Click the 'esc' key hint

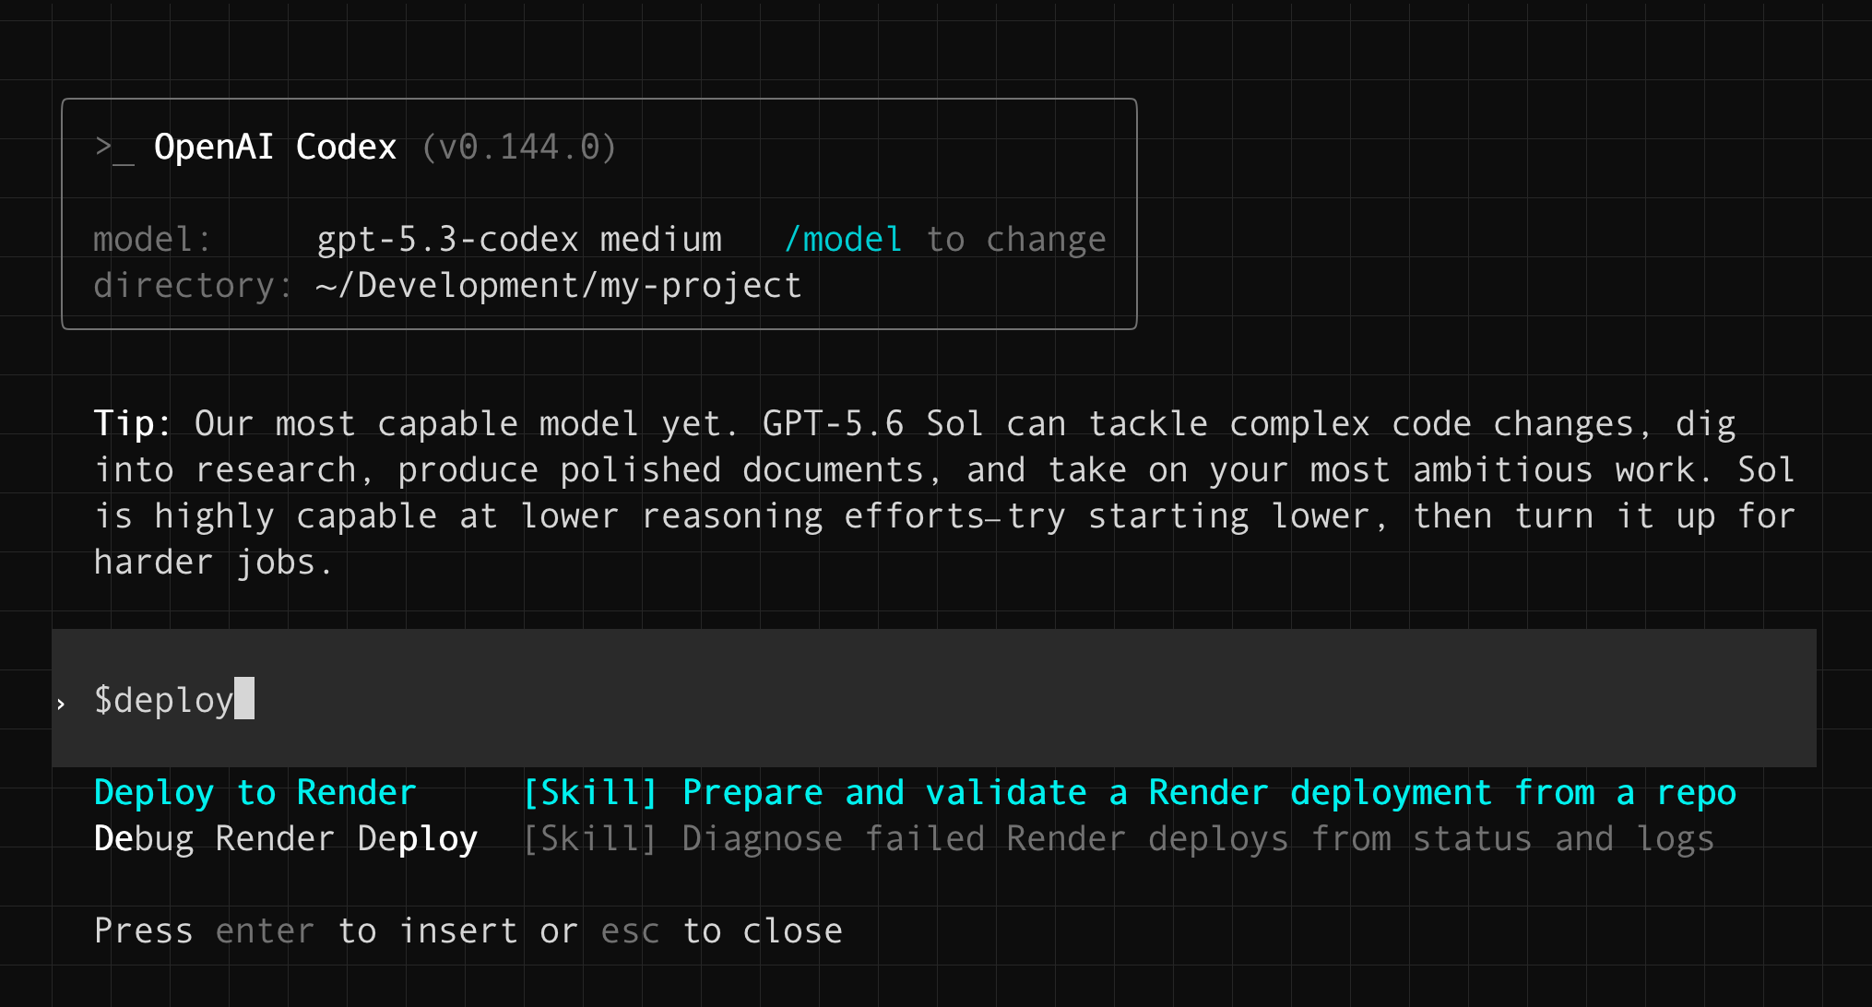click(x=630, y=931)
